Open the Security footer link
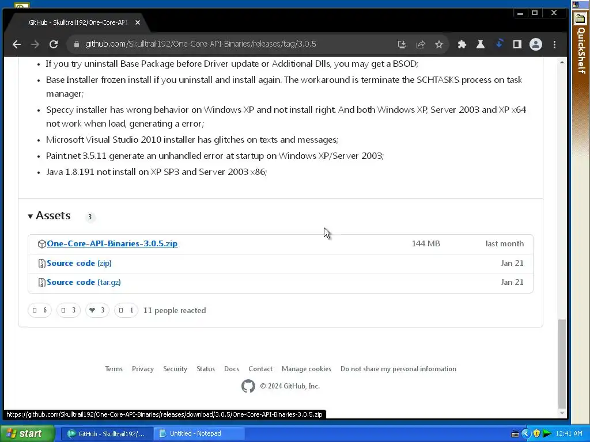Image resolution: width=590 pixels, height=442 pixels. tap(175, 369)
